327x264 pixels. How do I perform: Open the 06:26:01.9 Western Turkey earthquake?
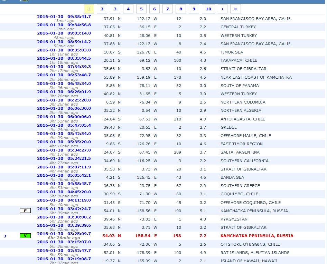tap(64, 92)
